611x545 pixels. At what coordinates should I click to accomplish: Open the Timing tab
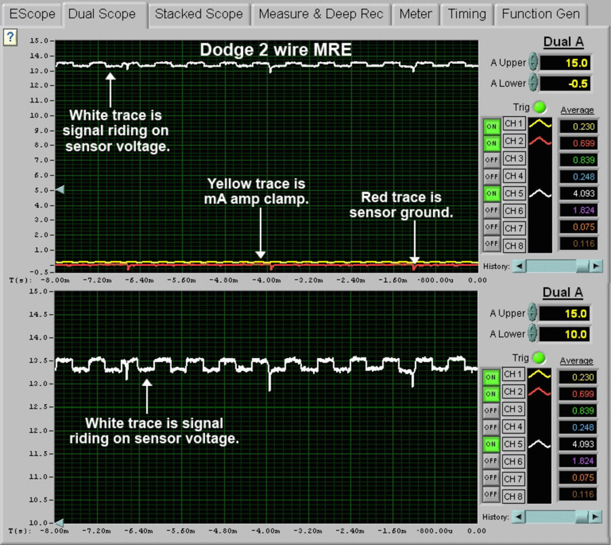[466, 14]
